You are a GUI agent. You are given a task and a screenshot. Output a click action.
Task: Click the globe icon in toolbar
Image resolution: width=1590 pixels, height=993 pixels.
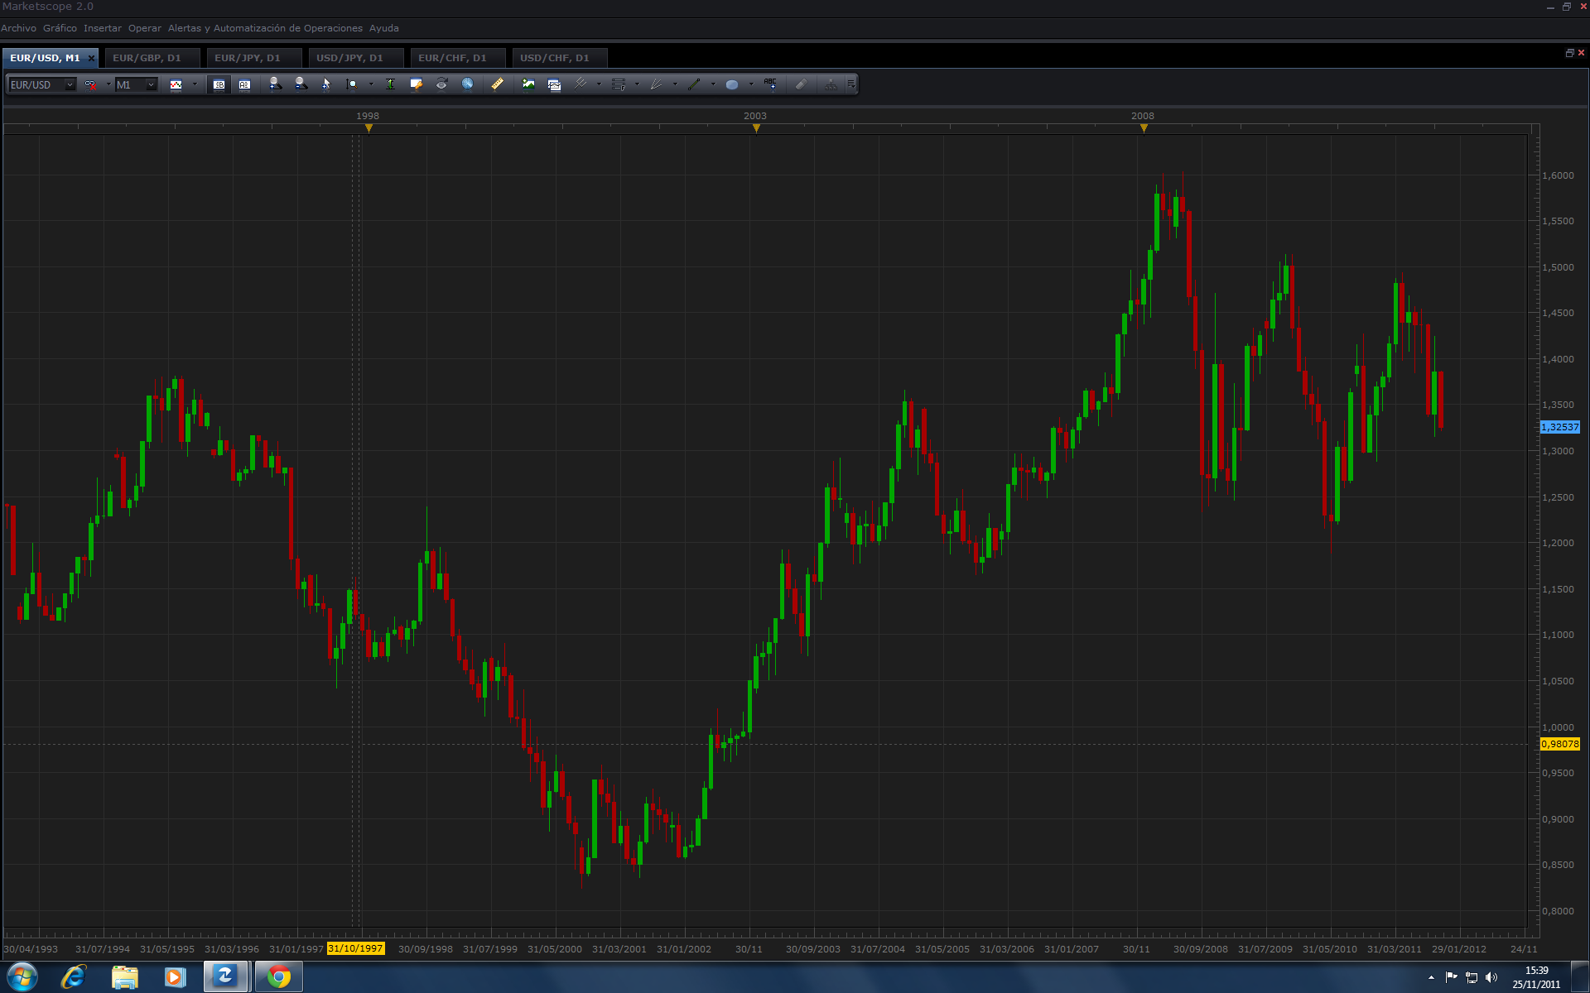[x=467, y=84]
